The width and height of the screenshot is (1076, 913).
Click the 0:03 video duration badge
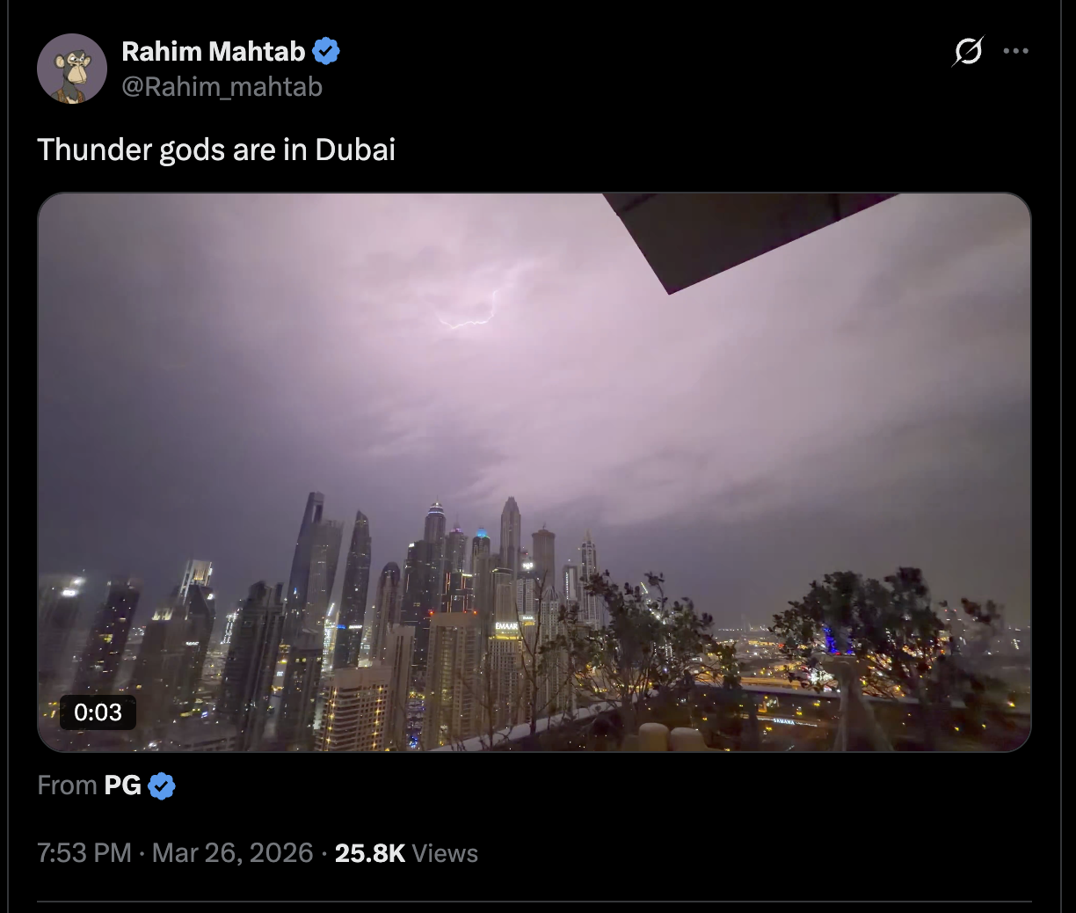[98, 712]
